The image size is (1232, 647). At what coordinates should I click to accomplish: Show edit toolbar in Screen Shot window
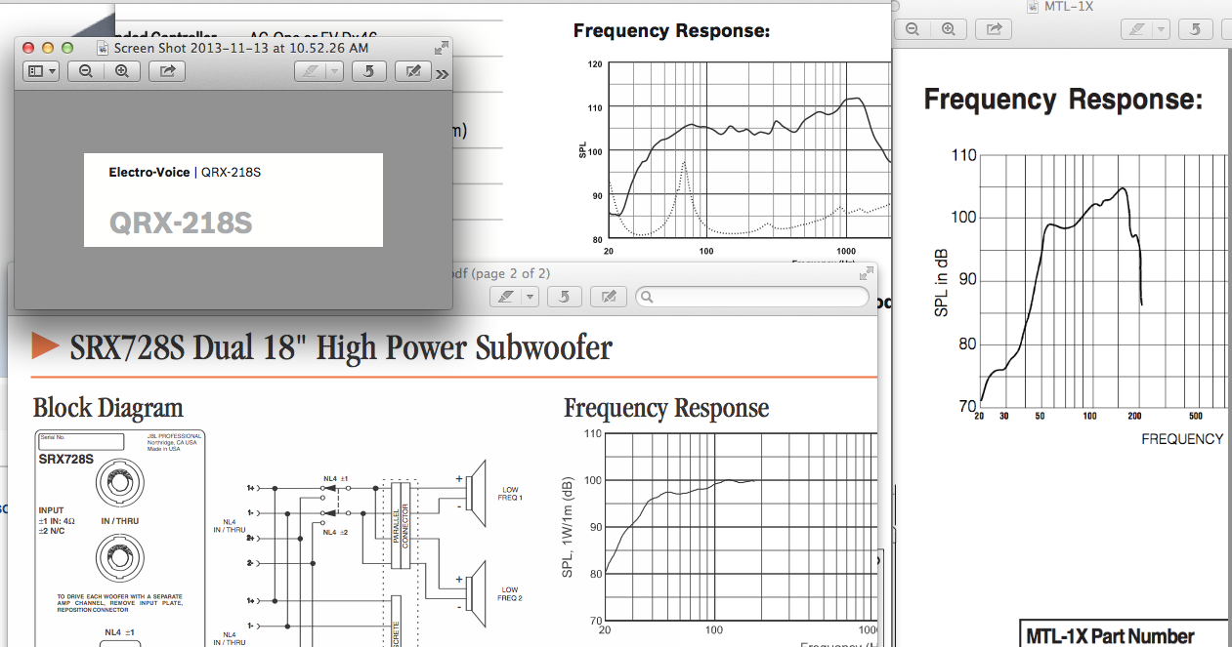coord(413,71)
